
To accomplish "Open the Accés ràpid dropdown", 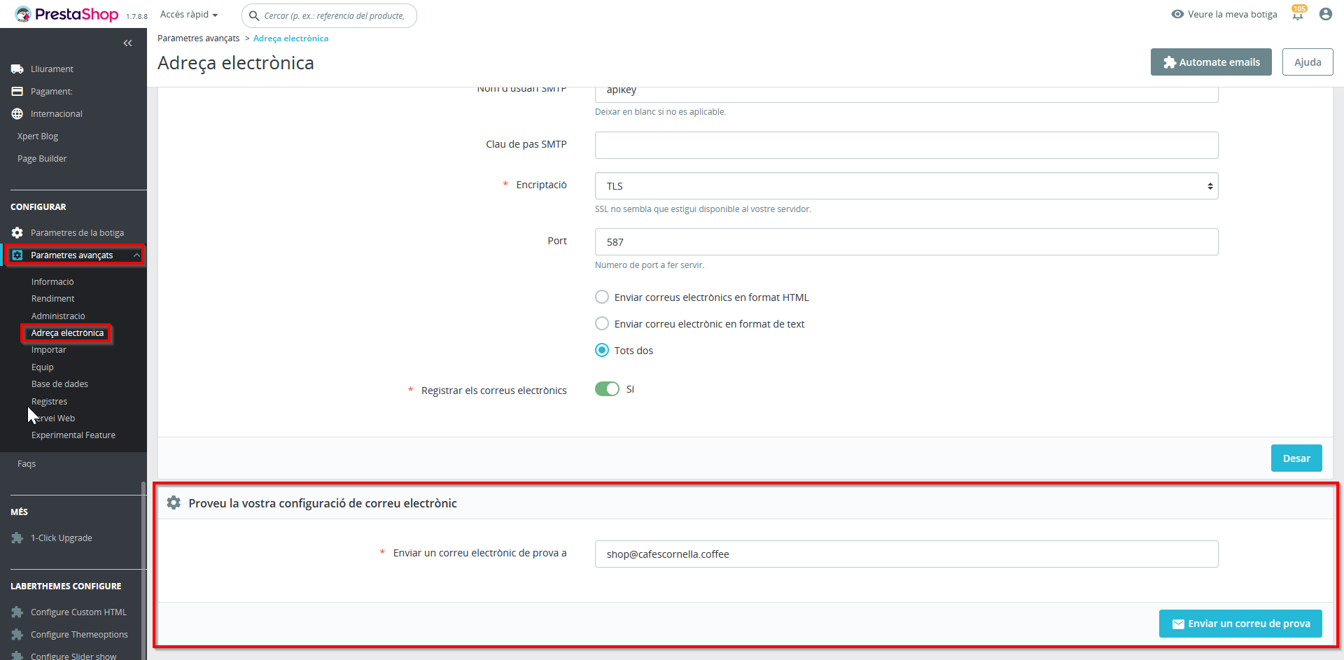I will click(x=188, y=14).
